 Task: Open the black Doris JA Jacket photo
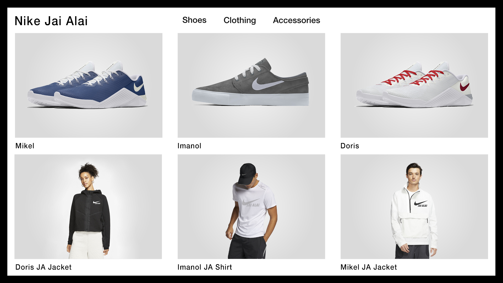[88, 206]
